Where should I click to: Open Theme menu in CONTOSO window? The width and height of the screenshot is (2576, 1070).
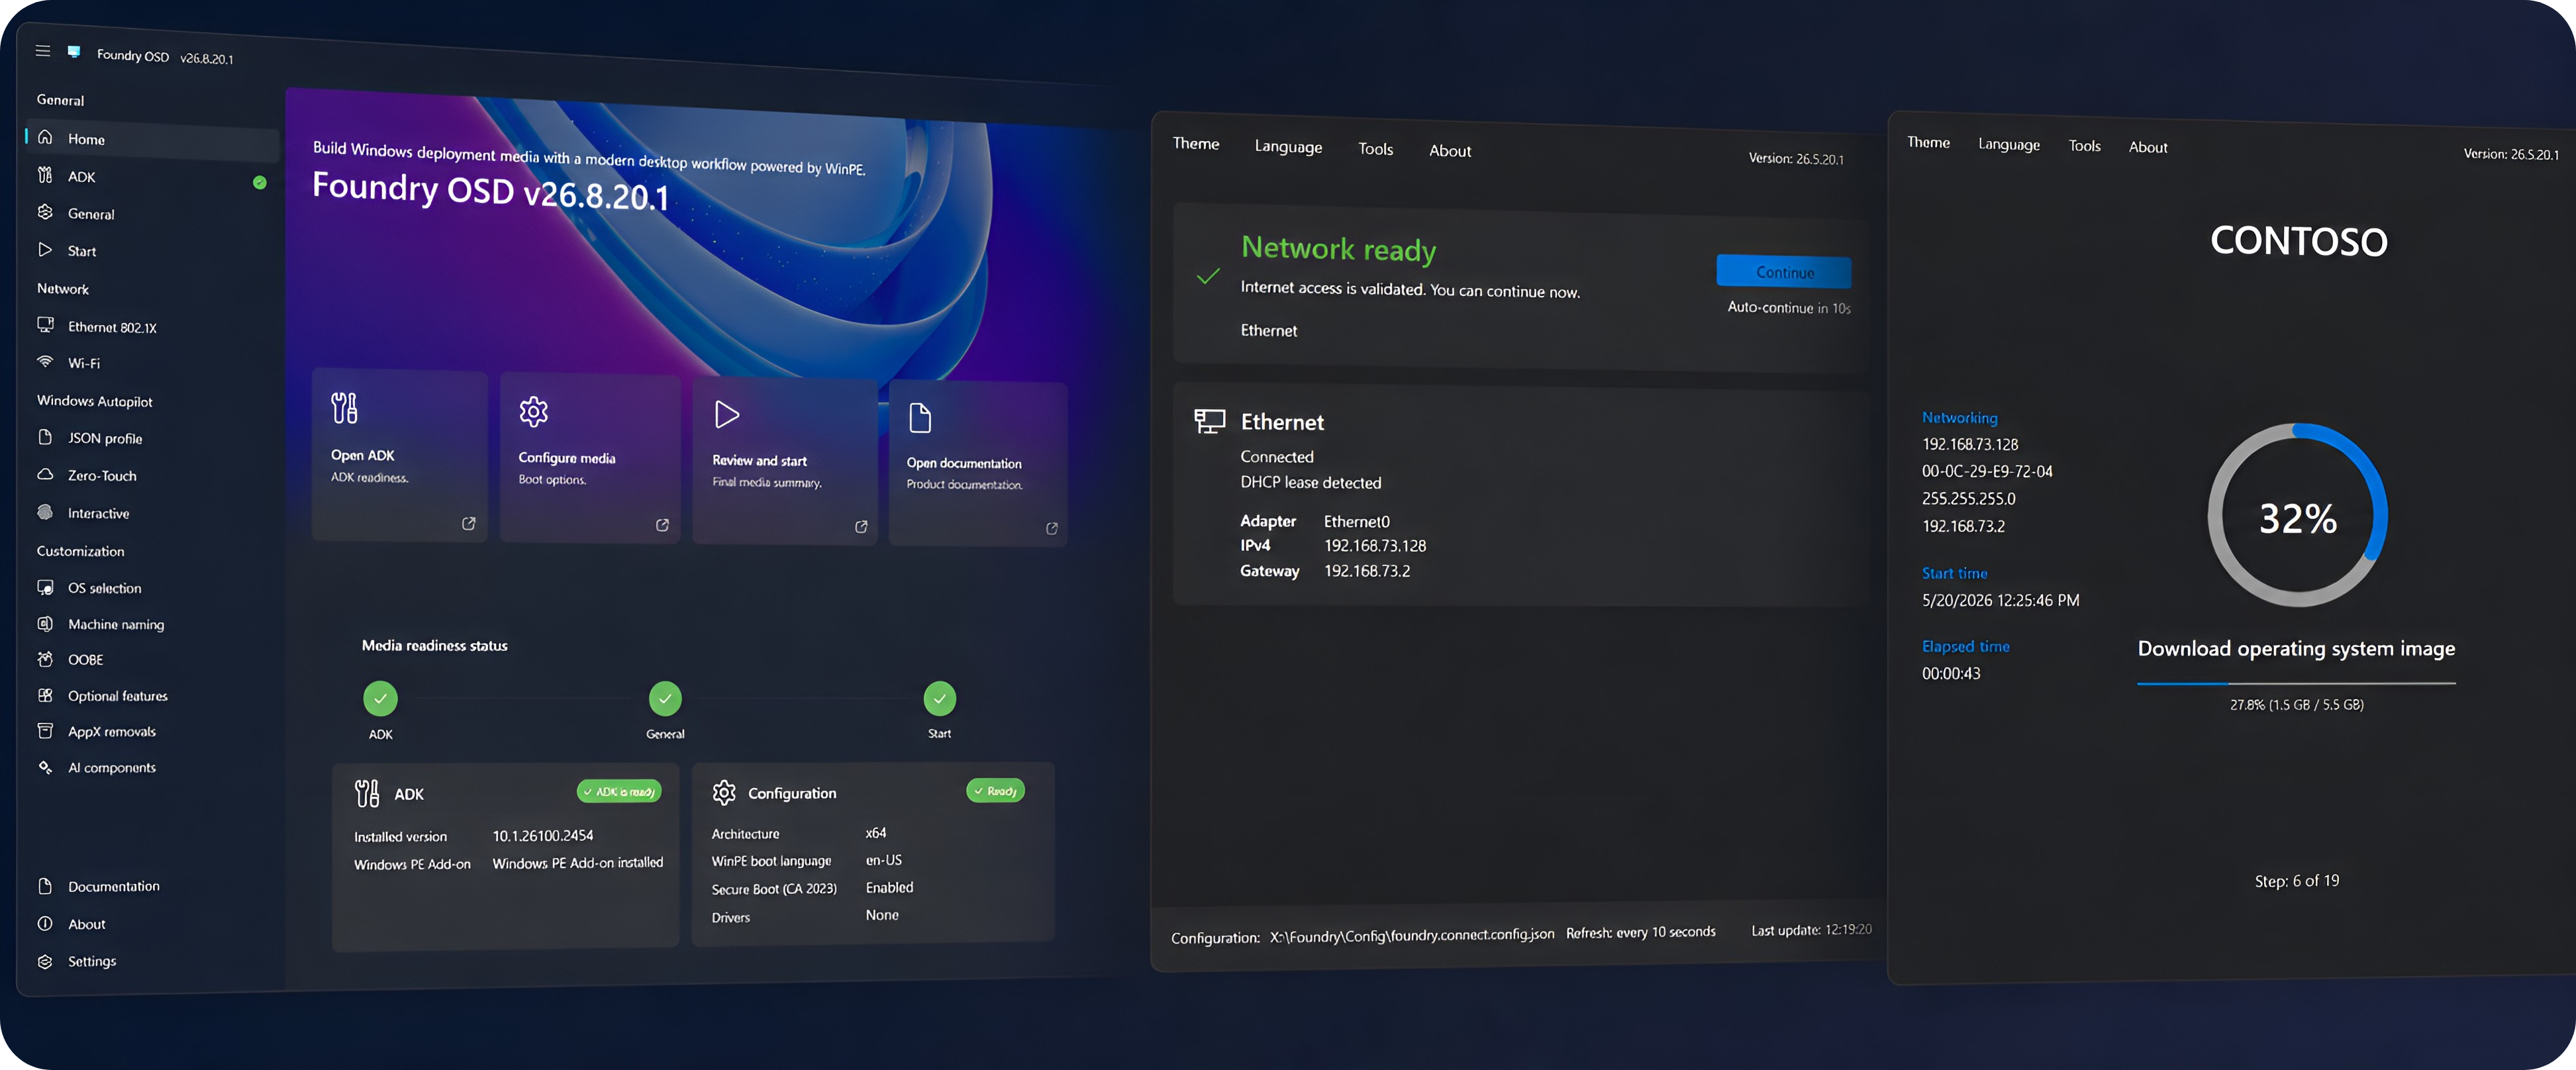click(x=1928, y=143)
